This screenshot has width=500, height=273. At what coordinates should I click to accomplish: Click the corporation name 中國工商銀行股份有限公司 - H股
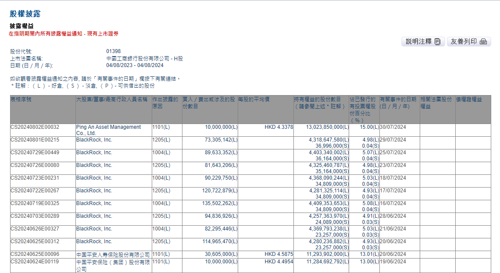pos(144,59)
